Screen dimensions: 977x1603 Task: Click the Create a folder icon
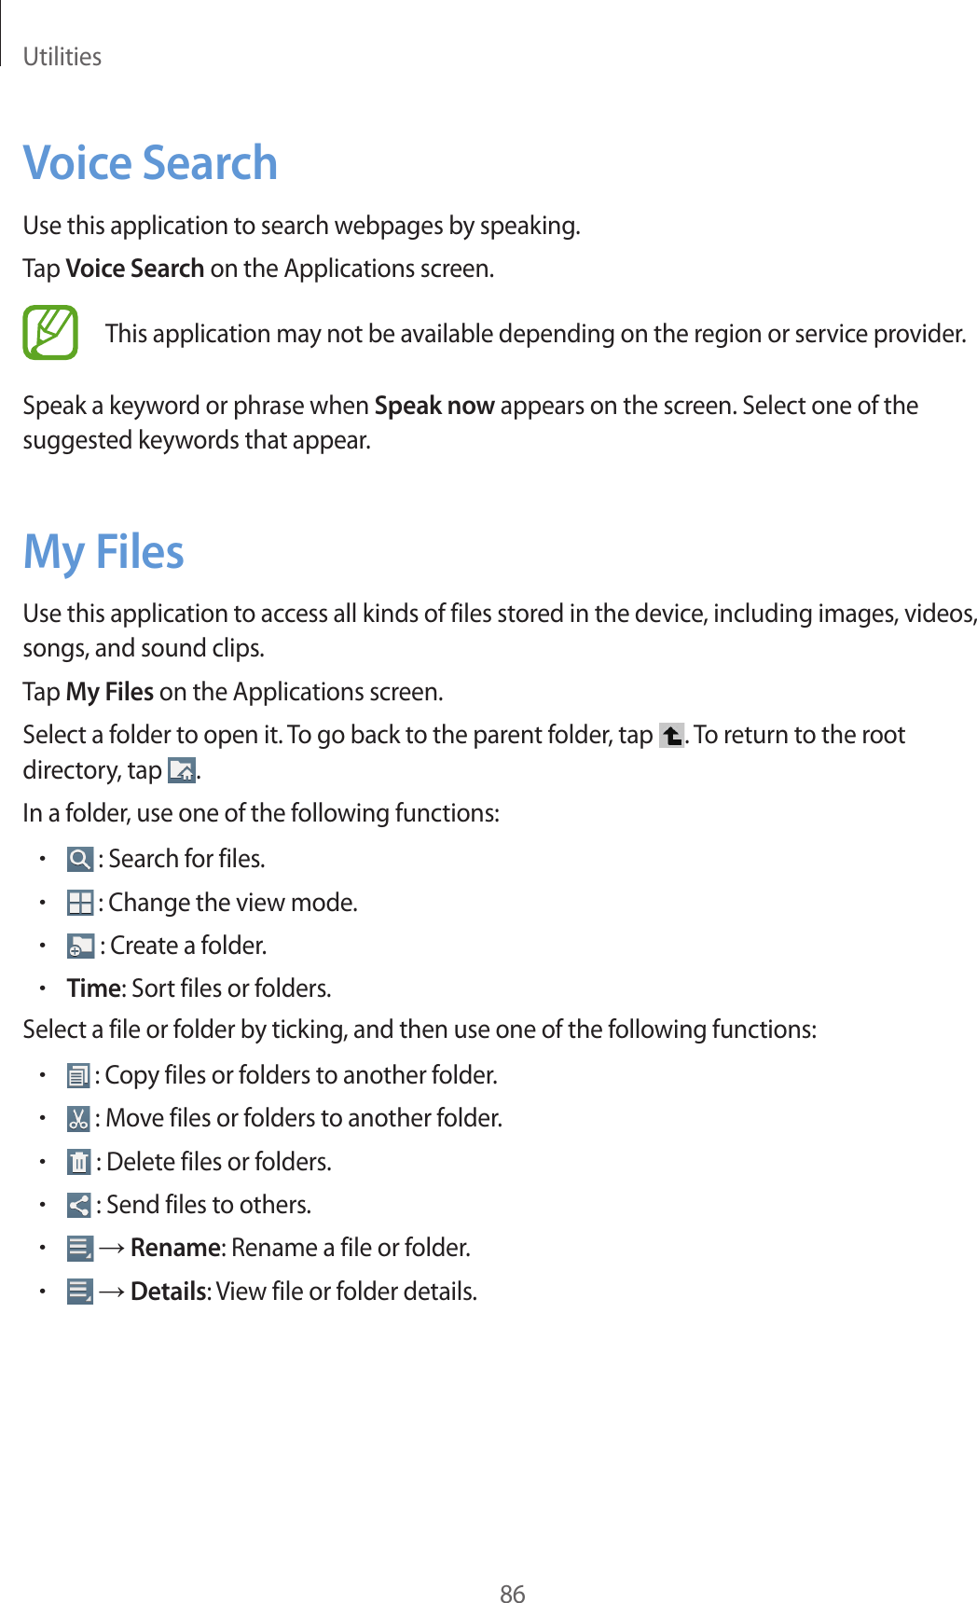(x=80, y=947)
